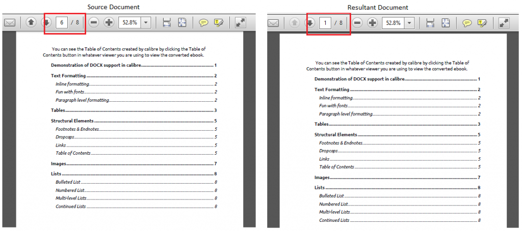Go to previous page in Source Document viewer
Screen dimensions: 522x231
coord(31,23)
